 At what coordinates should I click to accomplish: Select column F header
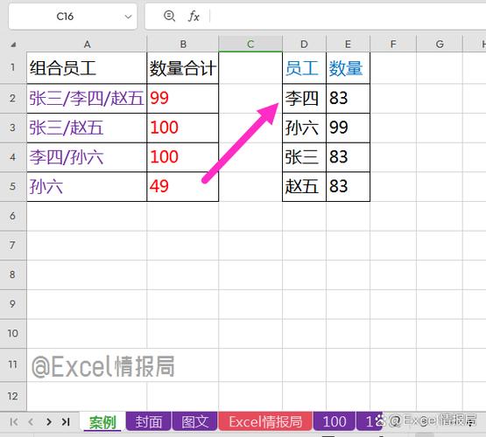(393, 45)
